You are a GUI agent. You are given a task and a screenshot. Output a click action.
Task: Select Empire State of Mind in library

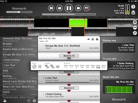(x=19, y=50)
